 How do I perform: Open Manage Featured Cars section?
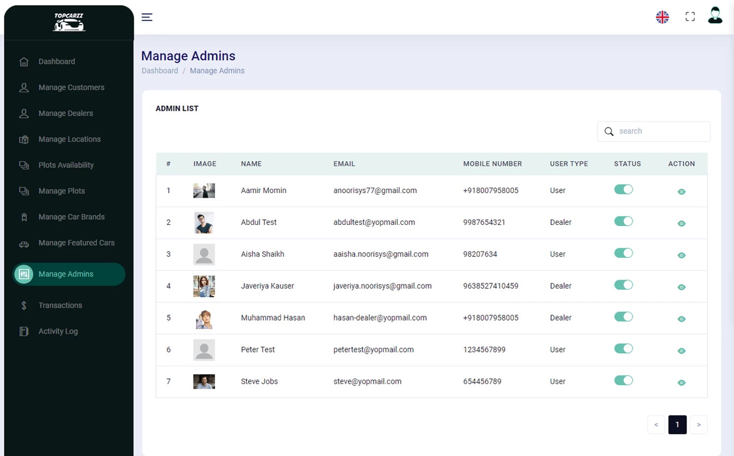click(x=24, y=243)
